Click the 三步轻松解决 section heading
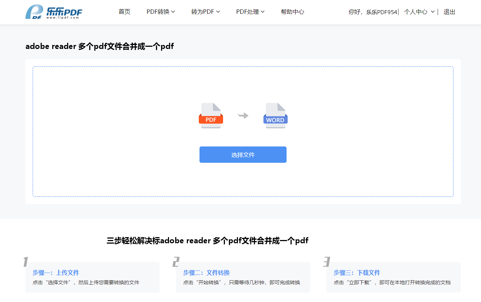This screenshot has width=481, height=302. point(207,241)
